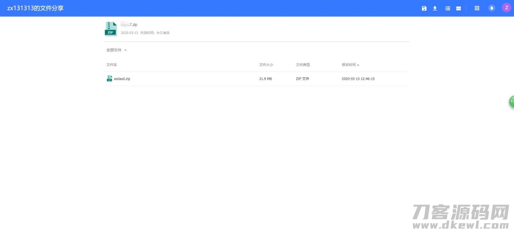Viewport: 514px width, 231px height.
Task: Click the small zip icon beside asdasd.zip
Action: pos(109,78)
